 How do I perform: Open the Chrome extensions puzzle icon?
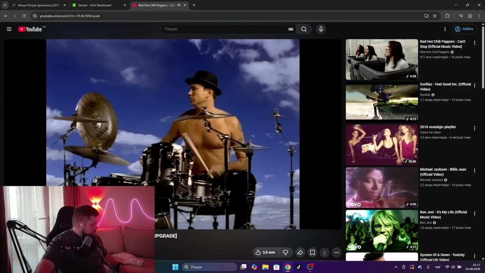(447, 16)
